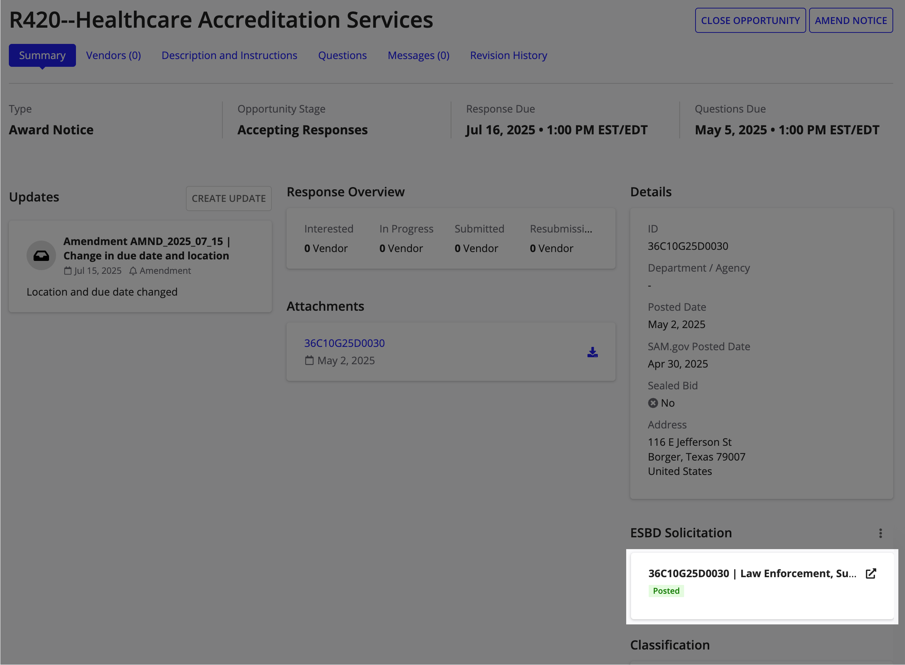Select the Resubmissi... 0 Vendor count

click(x=551, y=248)
